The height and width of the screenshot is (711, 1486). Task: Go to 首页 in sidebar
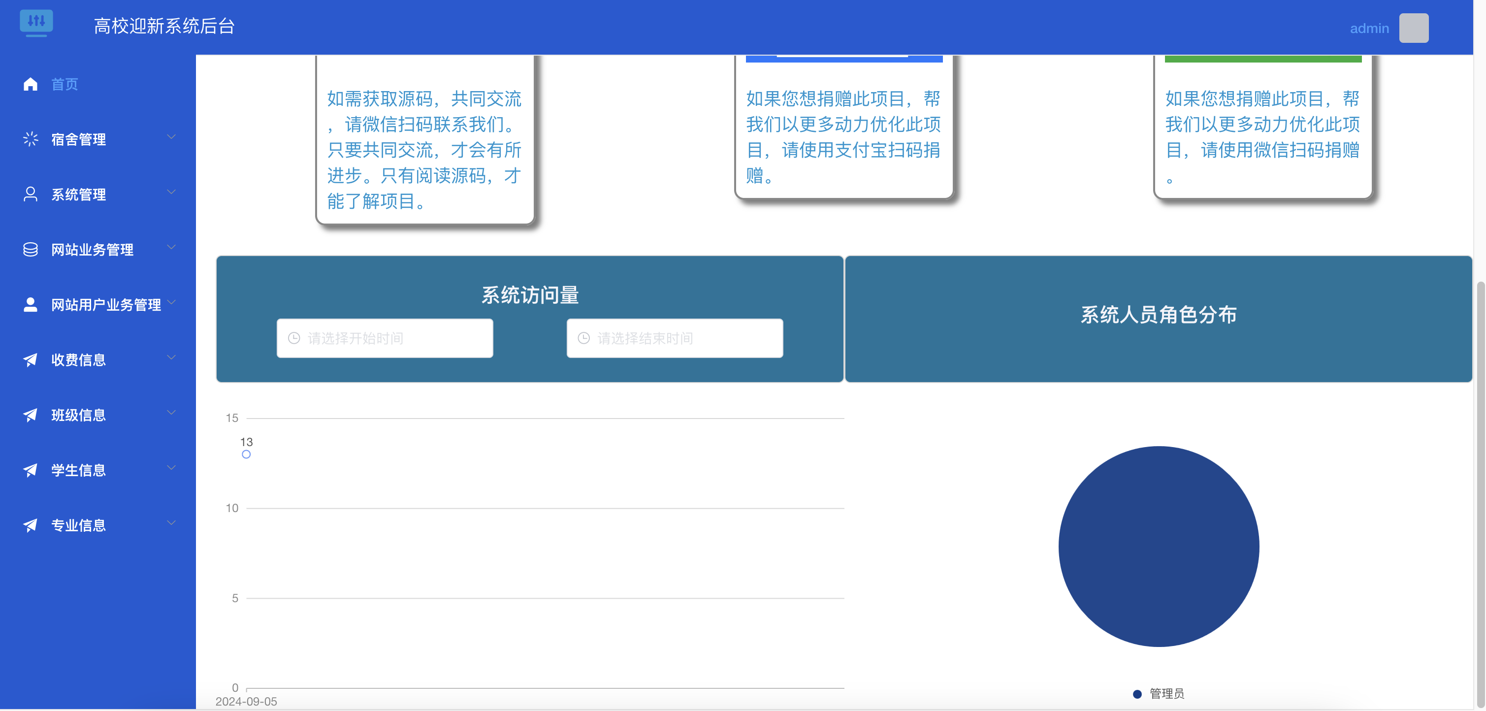tap(98, 84)
